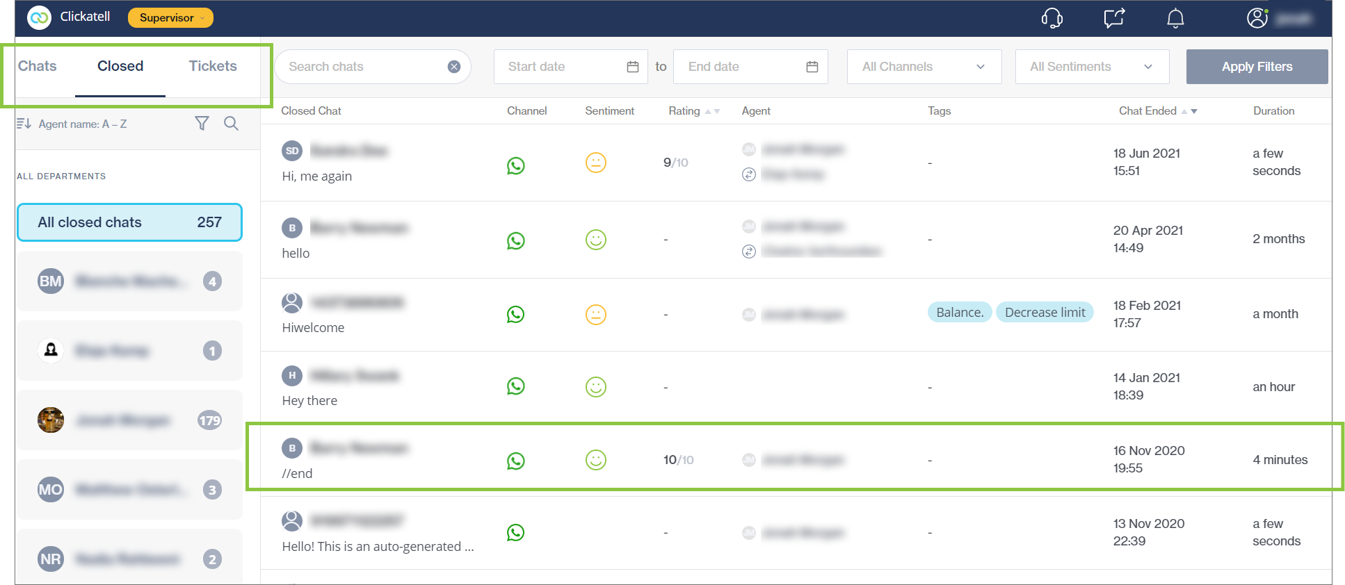The width and height of the screenshot is (1345, 585).
Task: Click the agent filter funnel icon
Action: tap(202, 124)
